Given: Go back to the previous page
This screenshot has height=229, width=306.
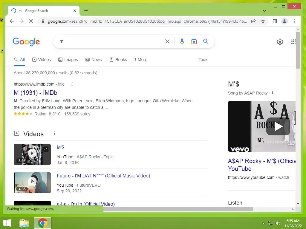Looking at the screenshot, I should tap(12, 21).
